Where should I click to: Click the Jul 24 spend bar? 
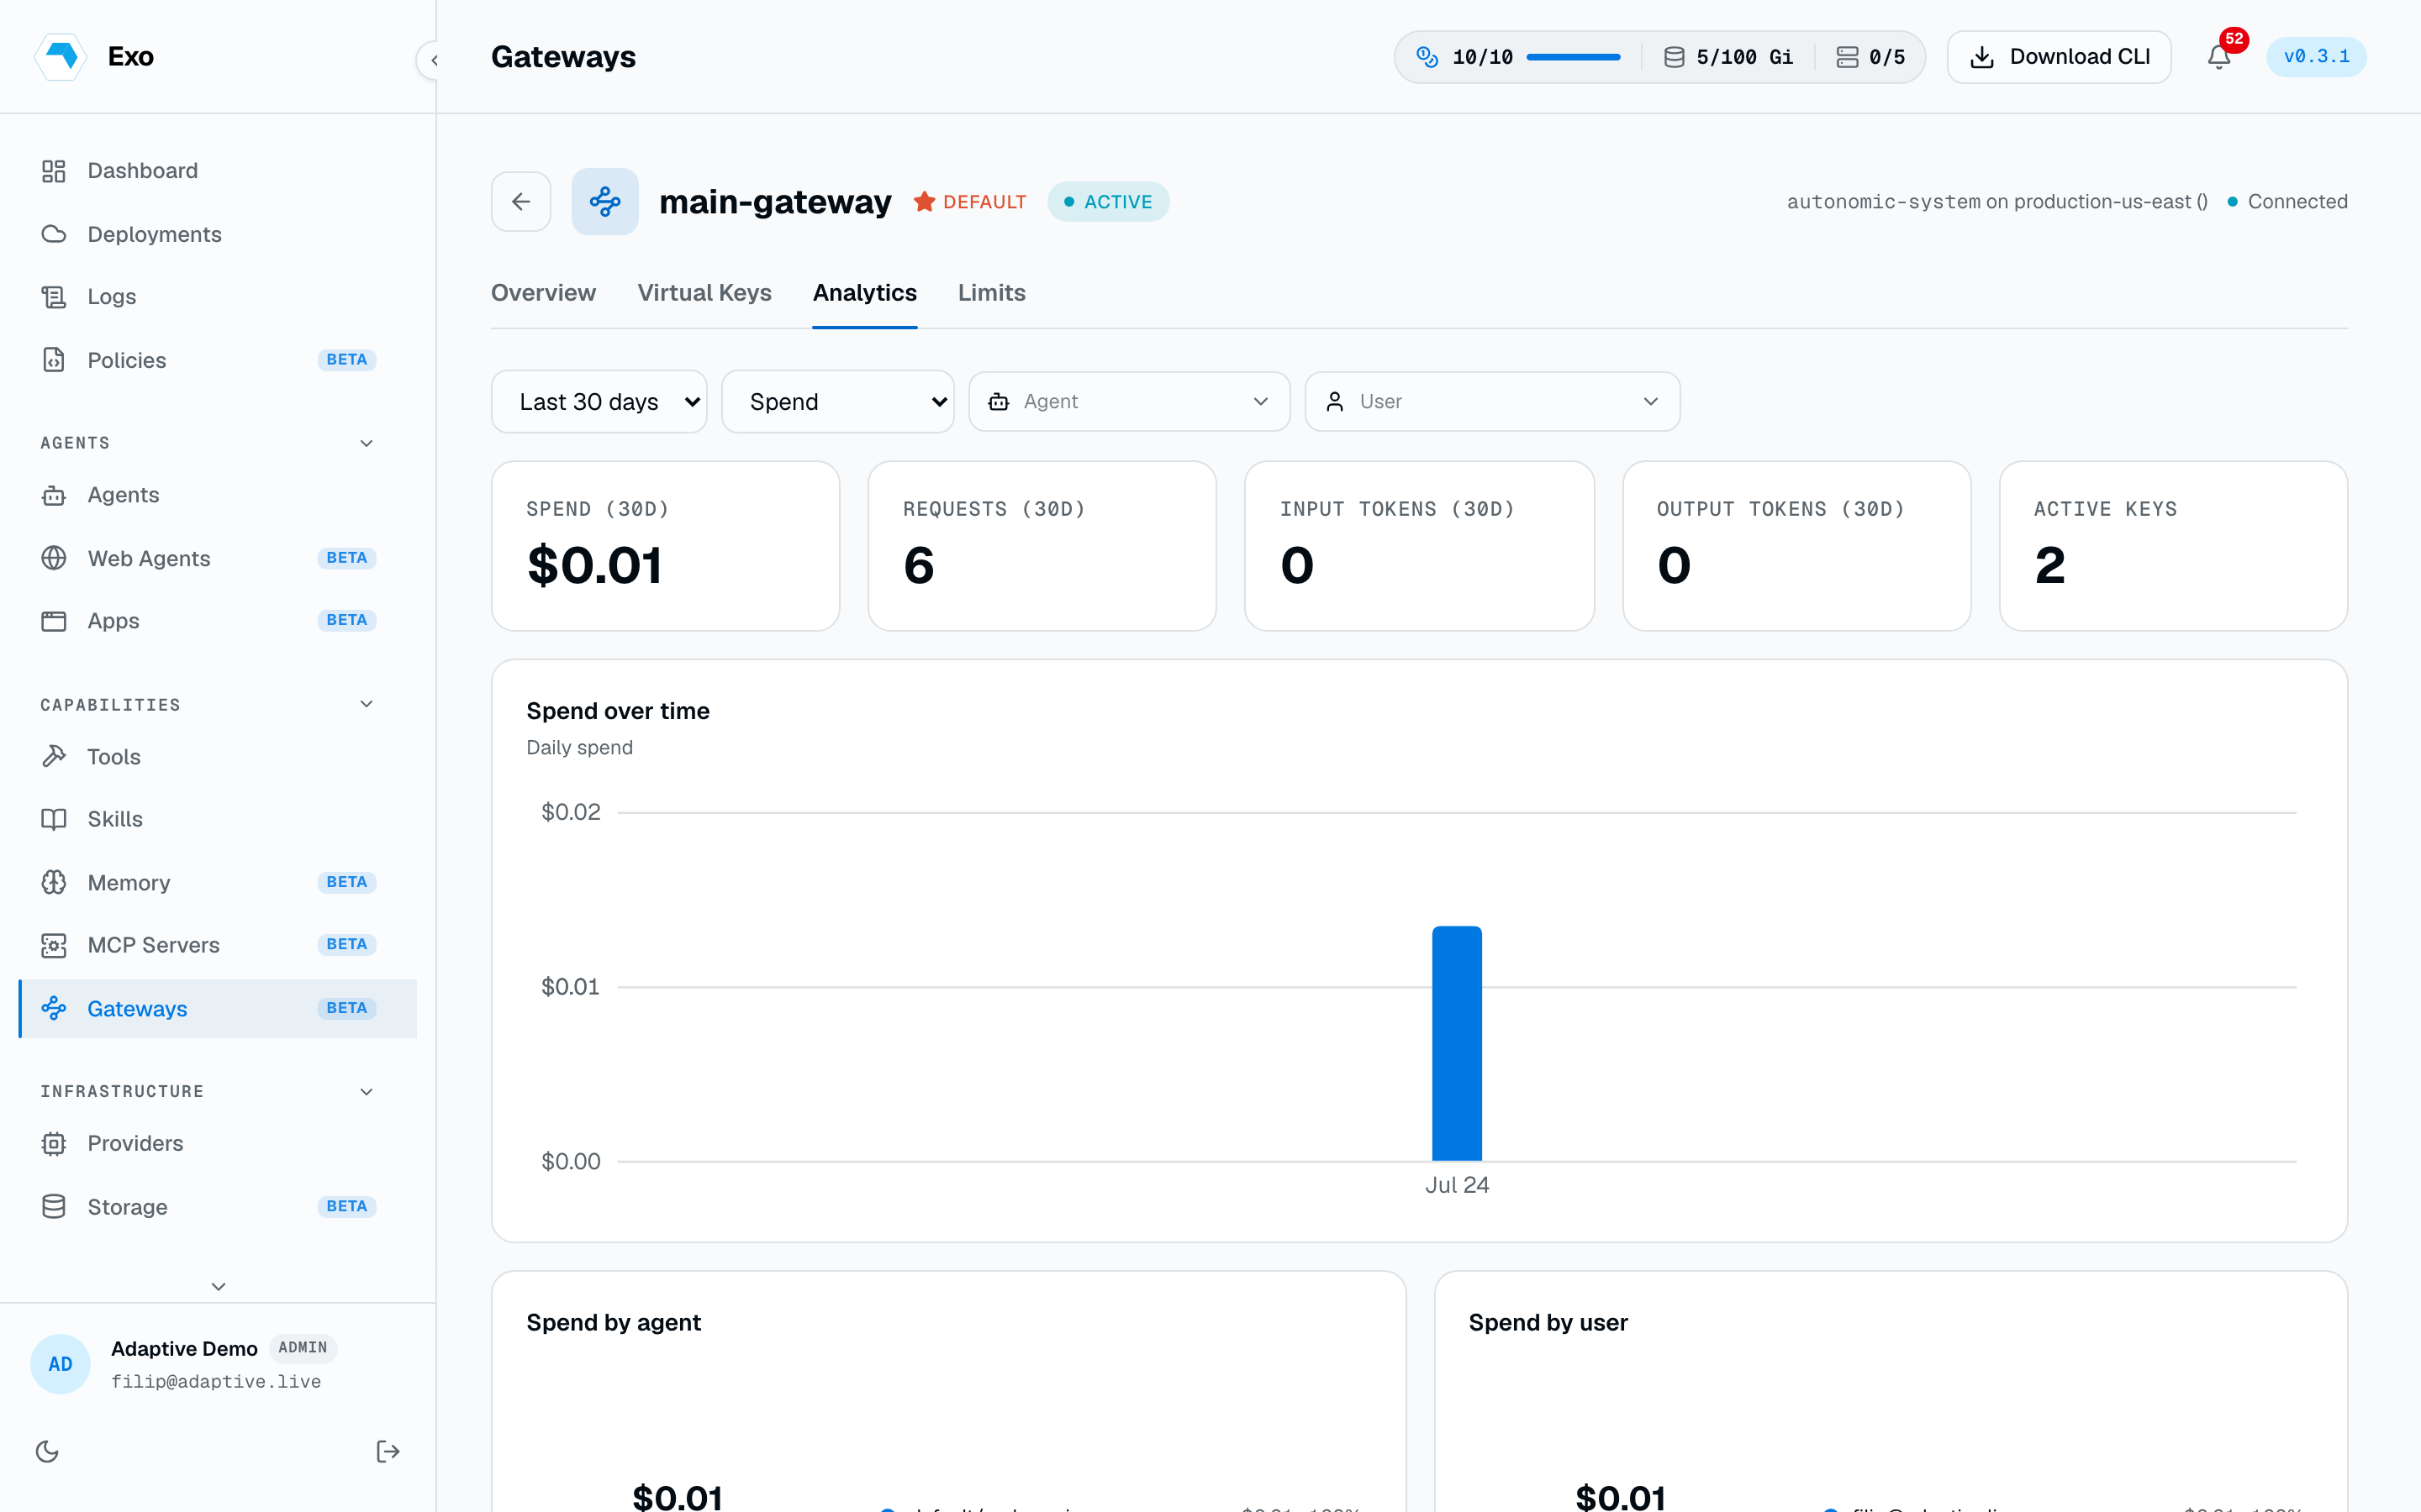(1457, 1043)
